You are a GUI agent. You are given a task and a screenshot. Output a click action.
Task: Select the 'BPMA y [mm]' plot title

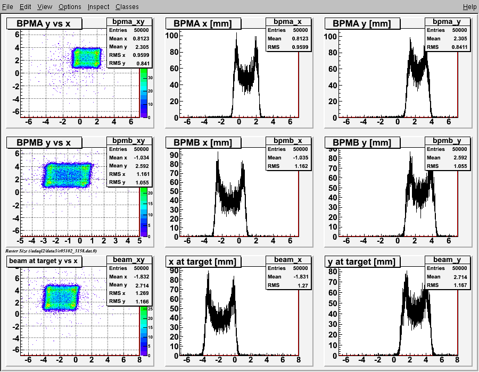pos(362,23)
